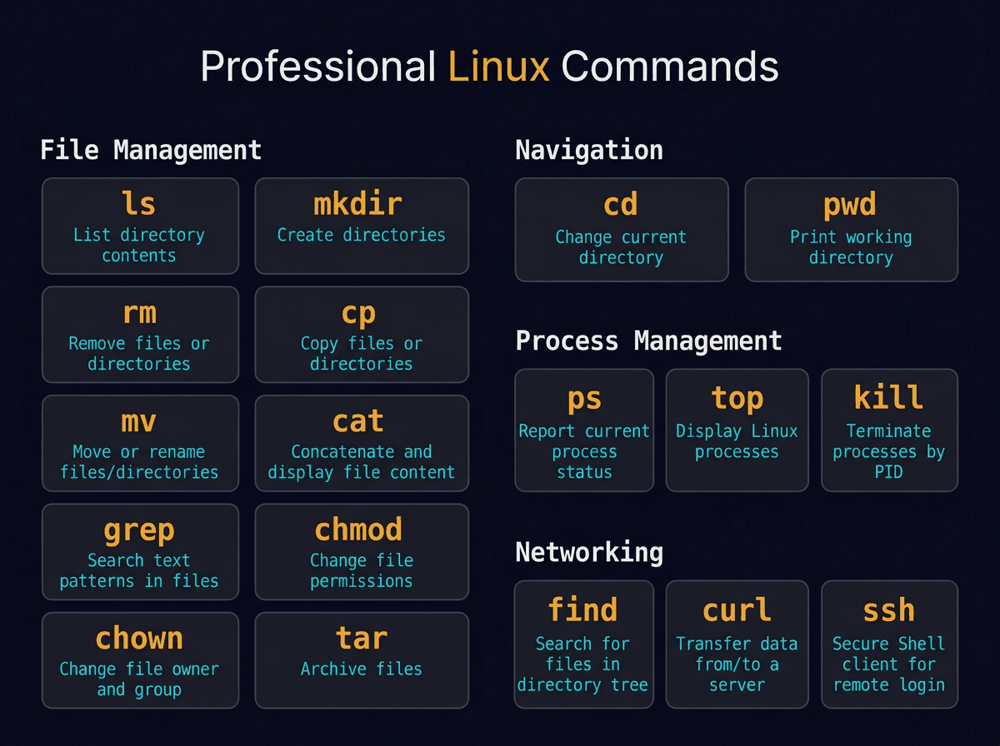
Task: Select the cp command tile
Action: [362, 334]
